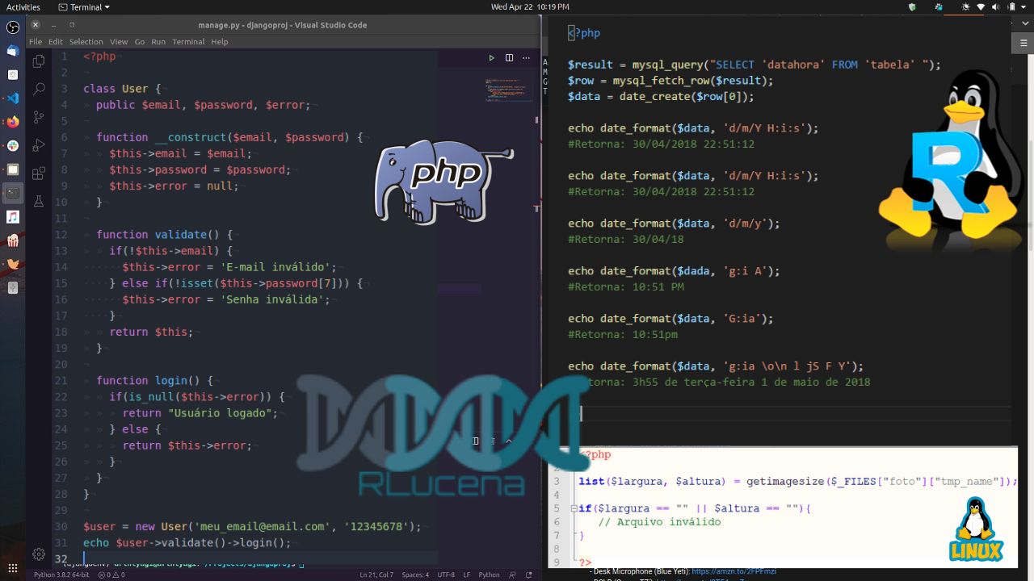Screen dimensions: 1034x581
Task: Change the LF end-of-line sequence
Action: point(467,575)
